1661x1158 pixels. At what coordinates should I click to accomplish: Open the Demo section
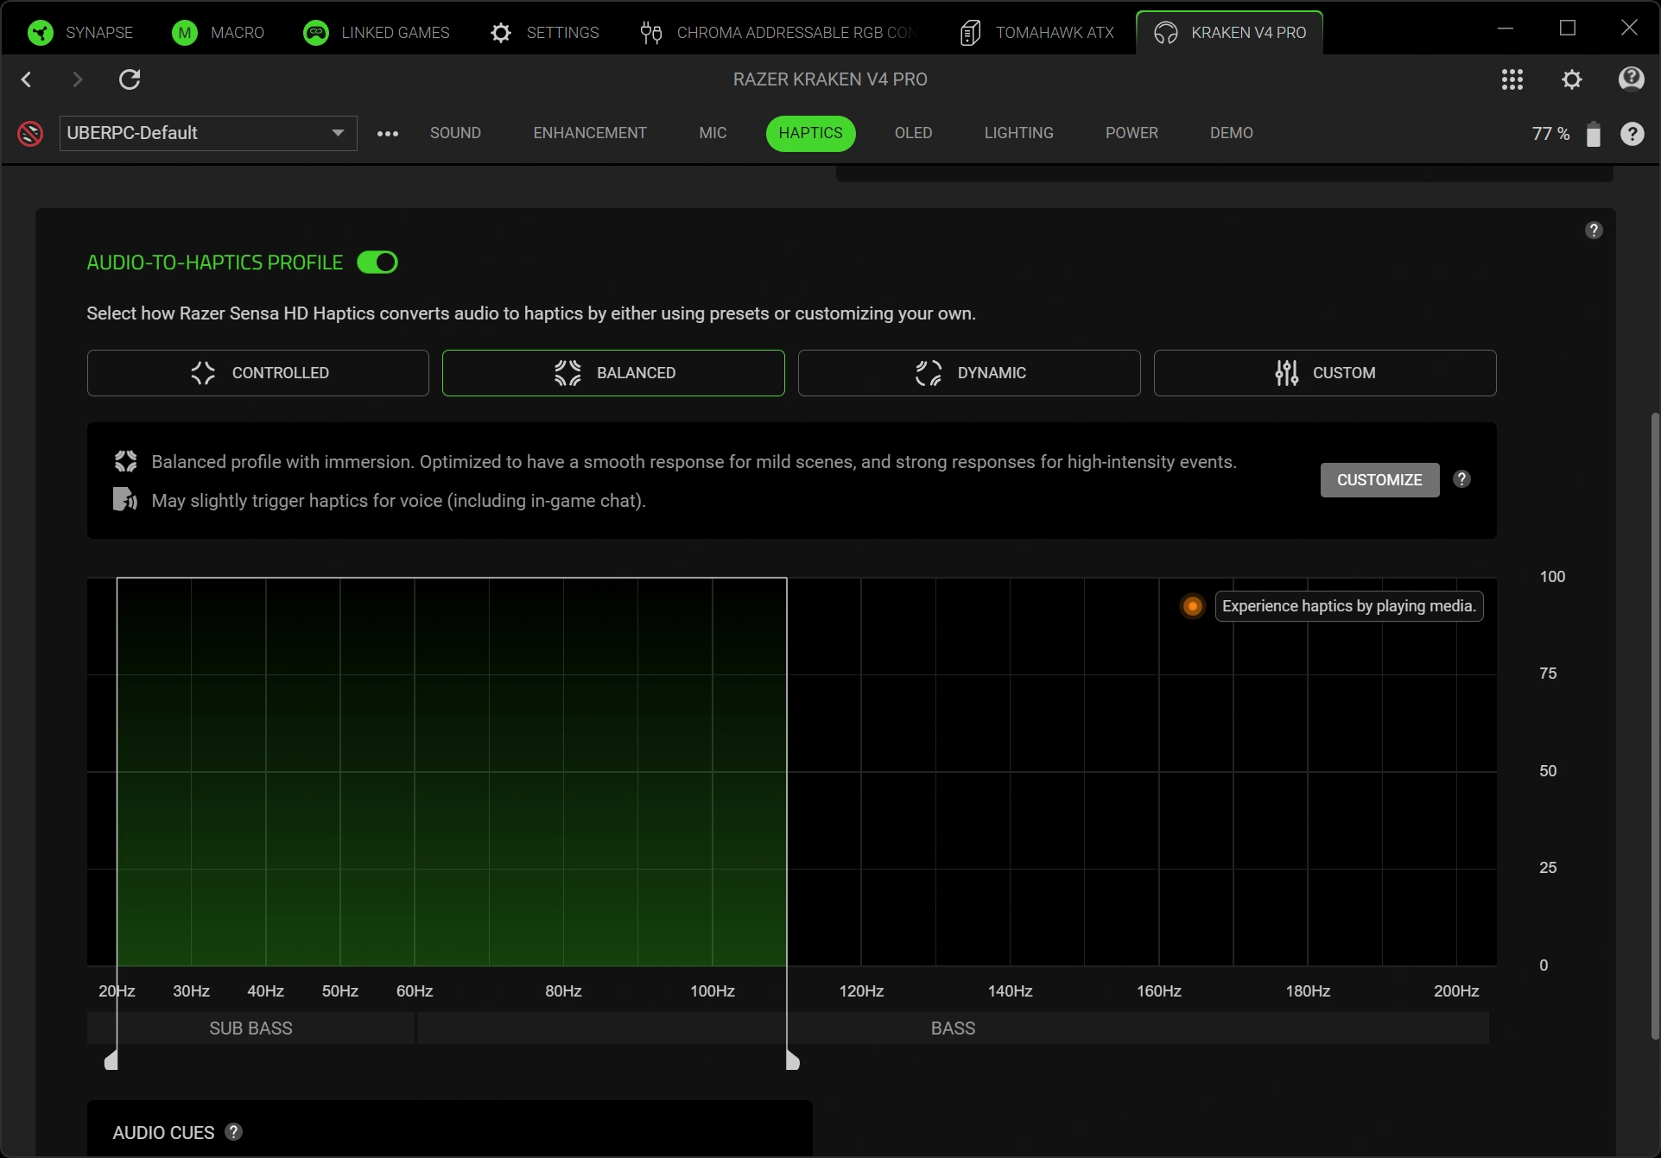coord(1231,133)
